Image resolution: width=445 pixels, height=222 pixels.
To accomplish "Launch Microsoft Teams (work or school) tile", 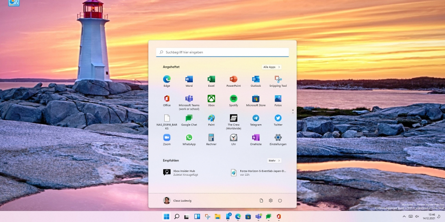I will pos(189,102).
